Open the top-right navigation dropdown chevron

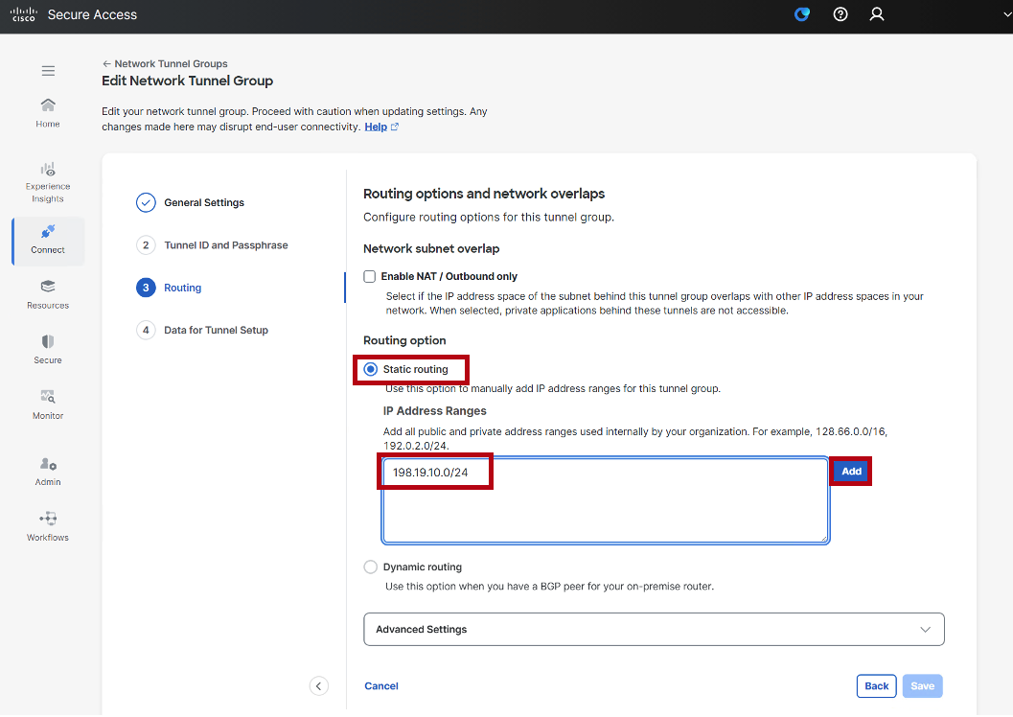coord(1002,14)
